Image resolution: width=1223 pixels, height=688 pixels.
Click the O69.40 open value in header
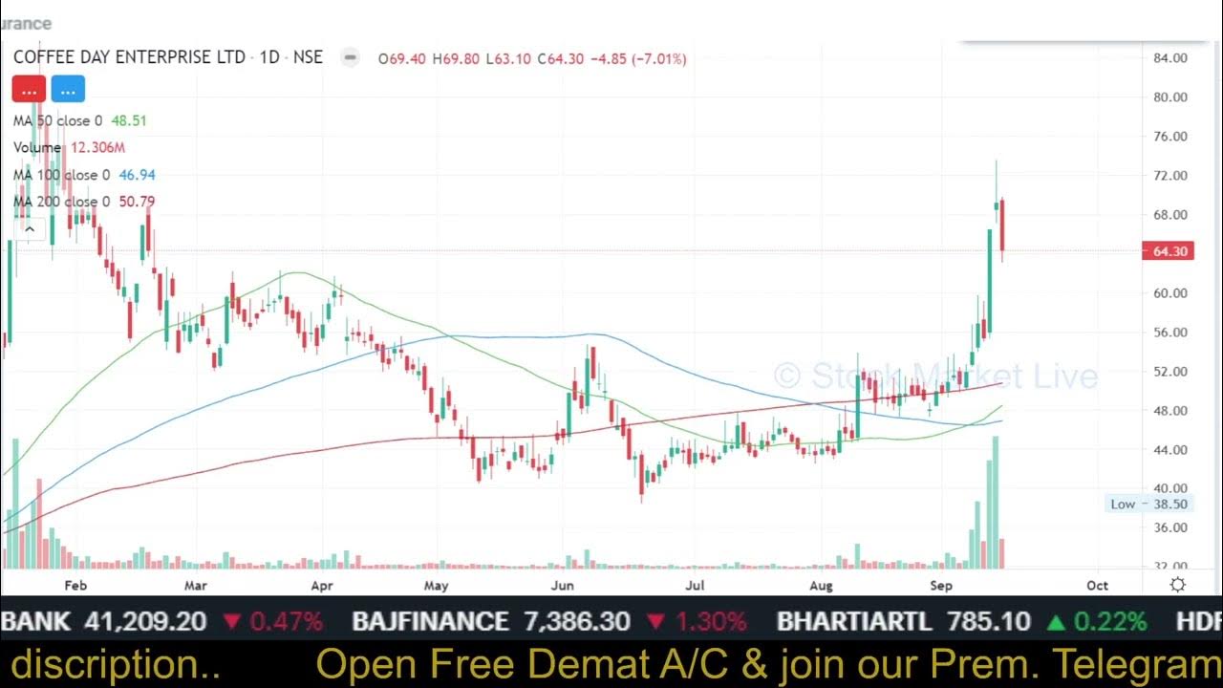click(402, 58)
